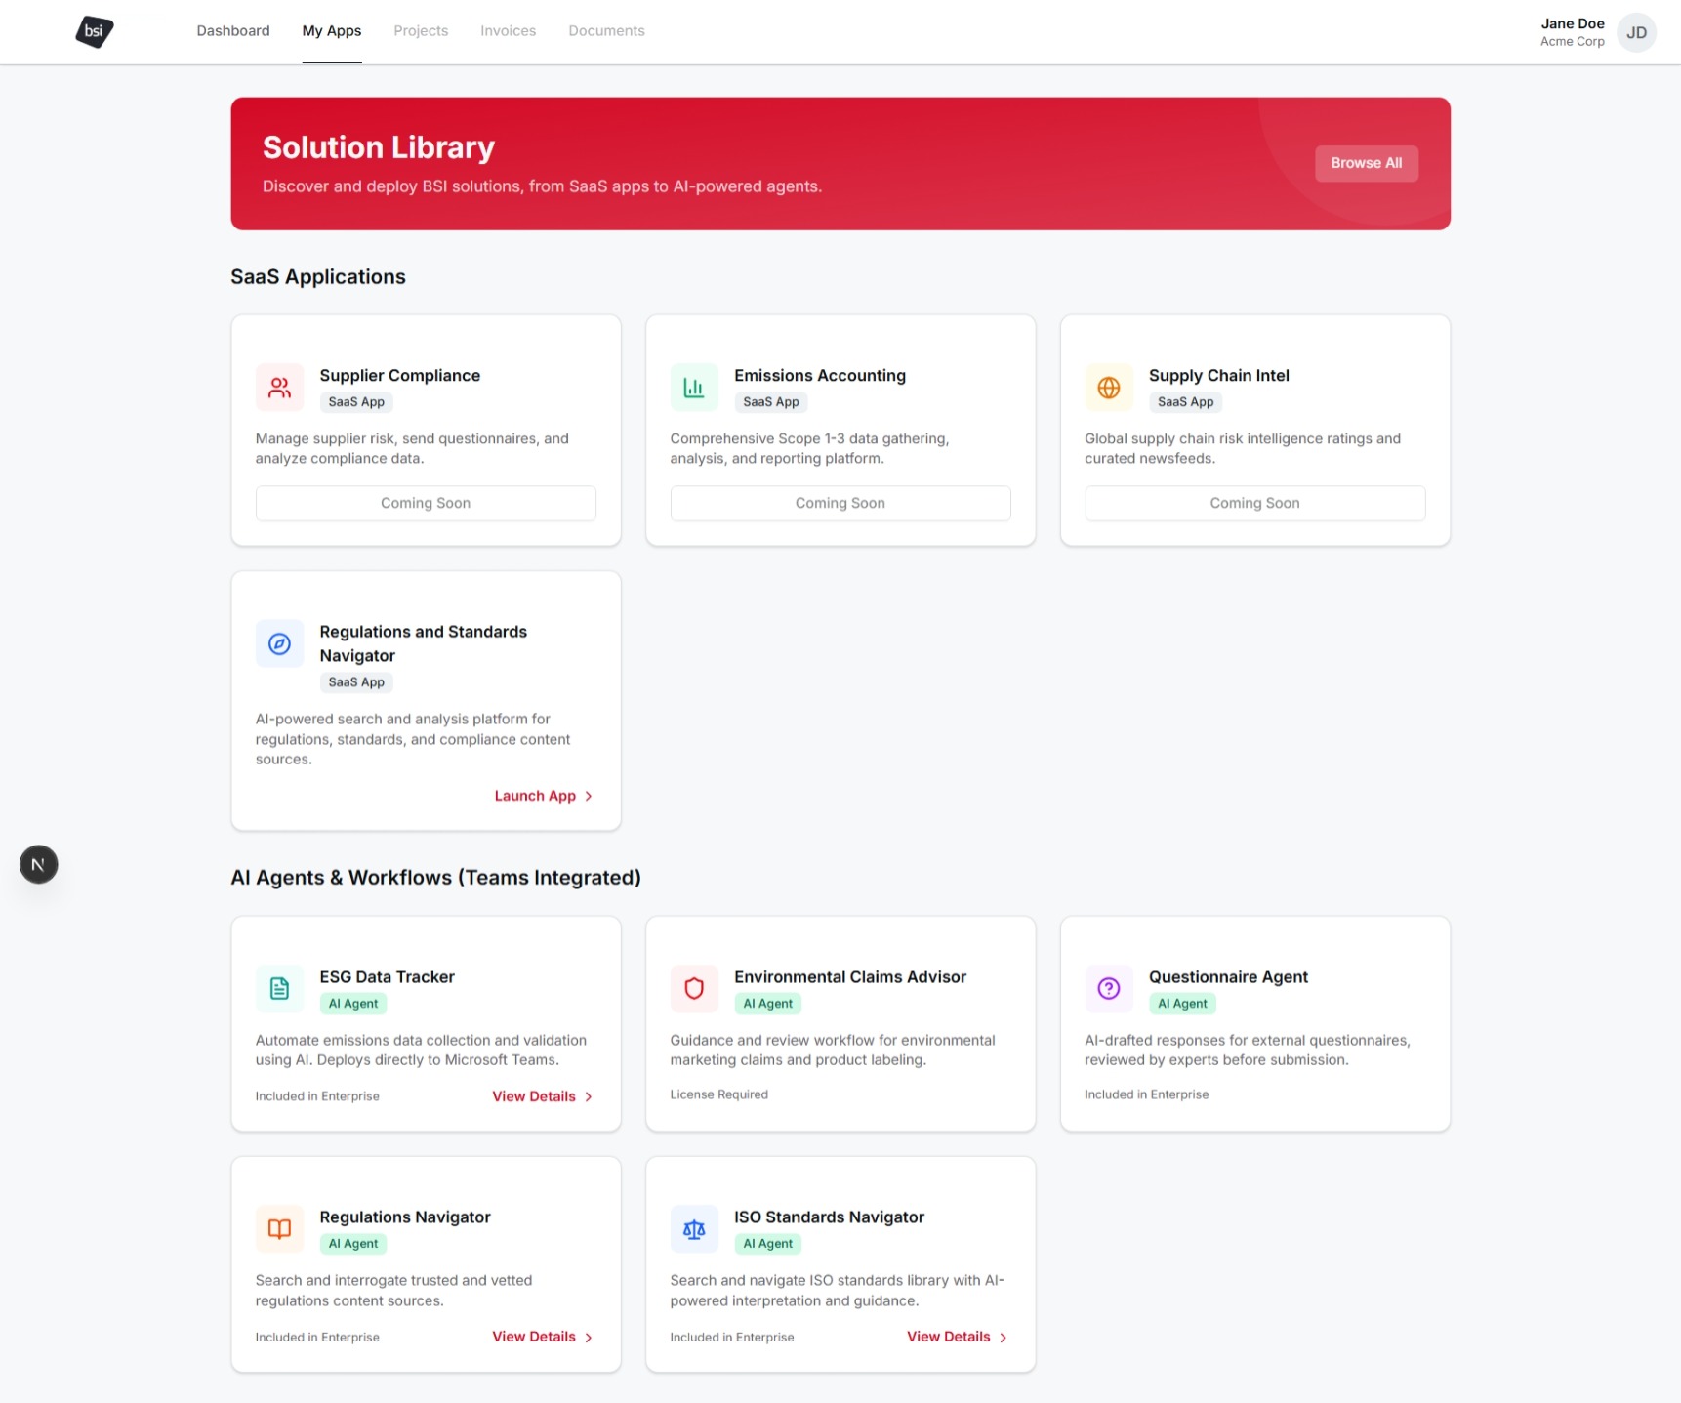Switch to the Dashboard tab
This screenshot has width=1681, height=1403.
tap(232, 30)
